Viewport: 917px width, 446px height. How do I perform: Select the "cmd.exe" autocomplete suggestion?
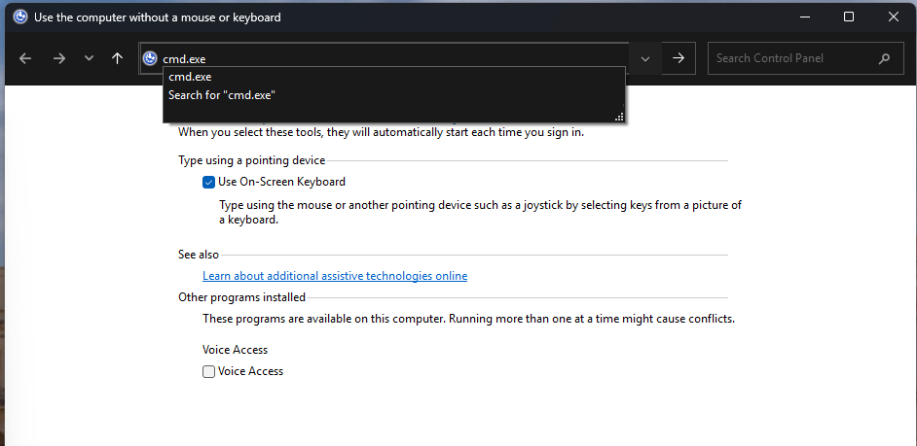pyautogui.click(x=191, y=77)
